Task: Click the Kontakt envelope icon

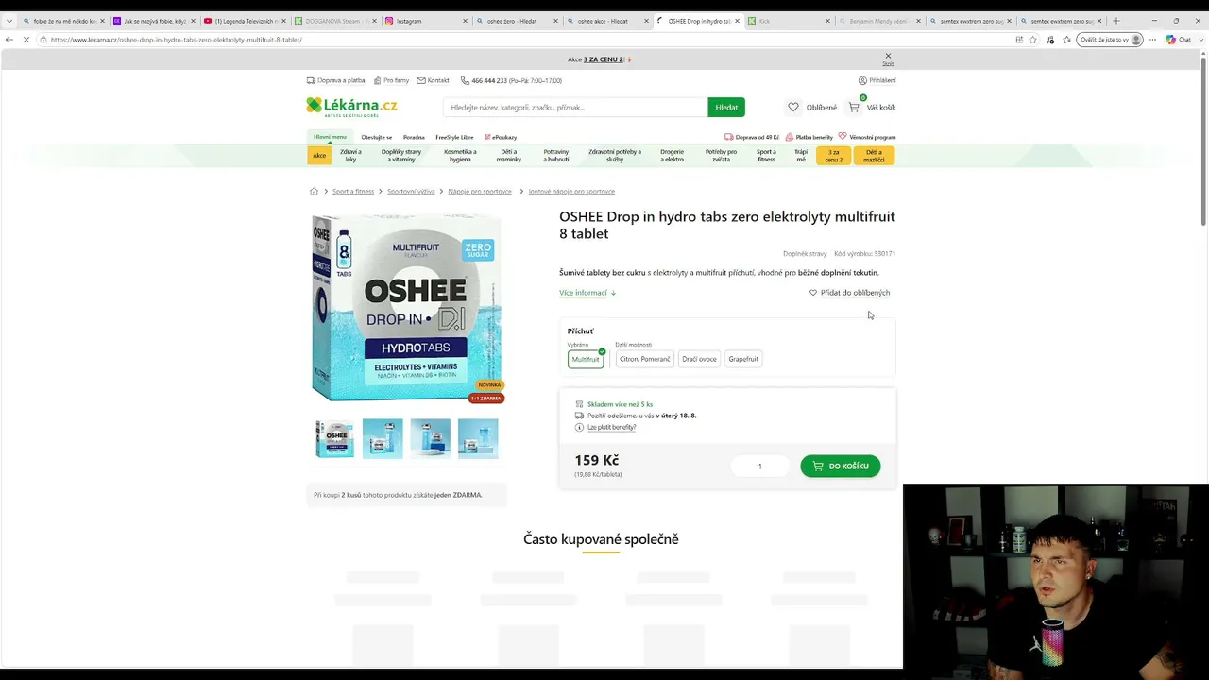Action: 421,80
